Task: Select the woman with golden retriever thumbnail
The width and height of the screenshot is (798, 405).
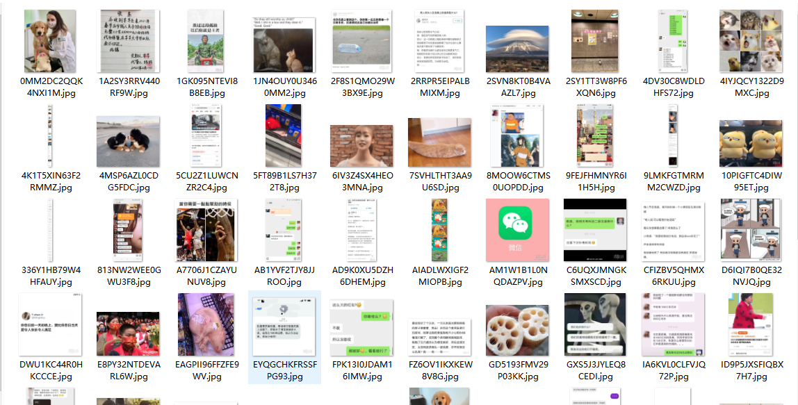Action: [x=50, y=41]
